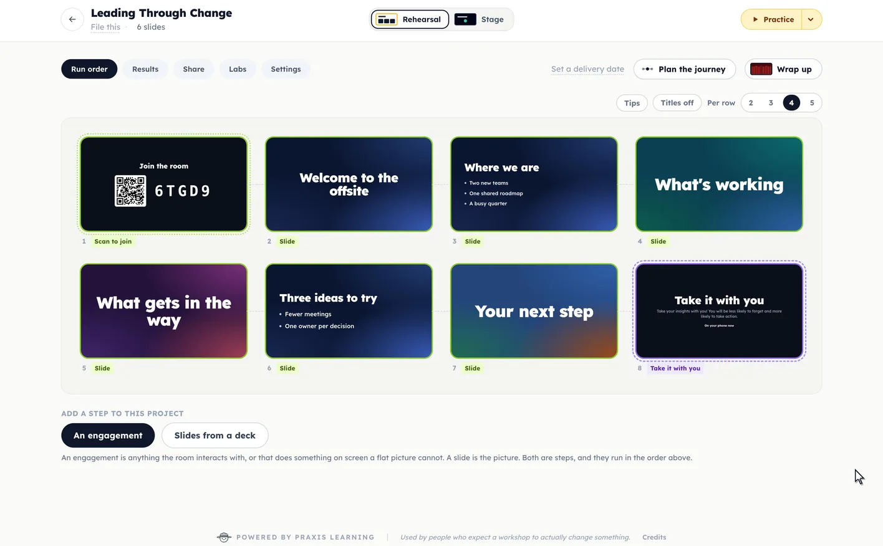Image resolution: width=883 pixels, height=546 pixels.
Task: Switch to the Share tab
Action: pyautogui.click(x=193, y=69)
